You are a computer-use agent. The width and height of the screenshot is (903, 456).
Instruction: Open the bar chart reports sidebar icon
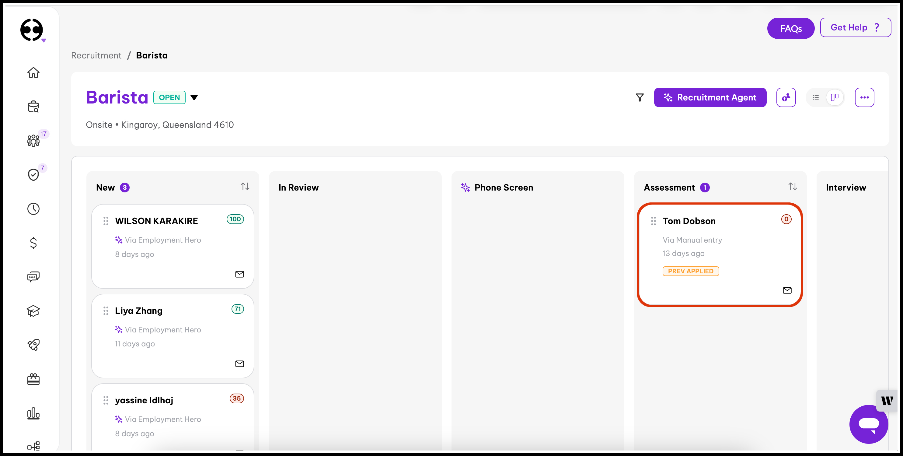tap(33, 413)
